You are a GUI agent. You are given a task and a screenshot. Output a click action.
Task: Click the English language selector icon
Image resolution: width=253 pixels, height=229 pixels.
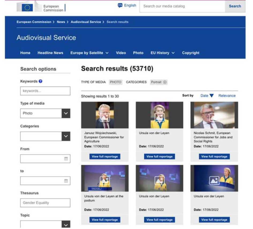[120, 5]
